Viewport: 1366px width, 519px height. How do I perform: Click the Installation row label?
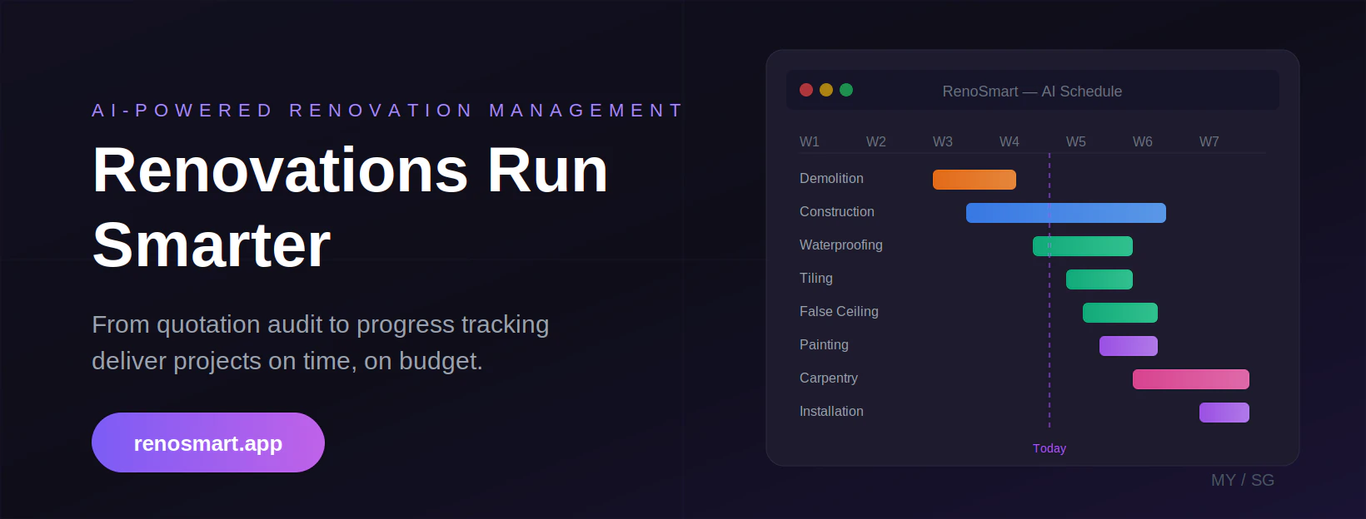click(831, 411)
